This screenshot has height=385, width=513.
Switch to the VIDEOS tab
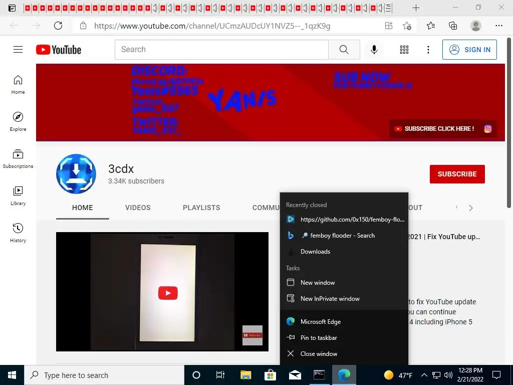(138, 208)
